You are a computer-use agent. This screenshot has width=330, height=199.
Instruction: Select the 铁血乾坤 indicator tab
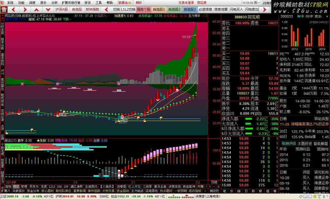coord(189,186)
